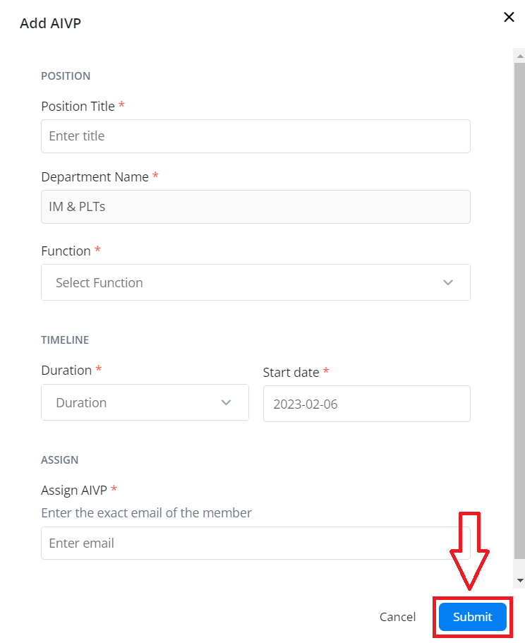Click the Duration field label

pyautogui.click(x=66, y=371)
